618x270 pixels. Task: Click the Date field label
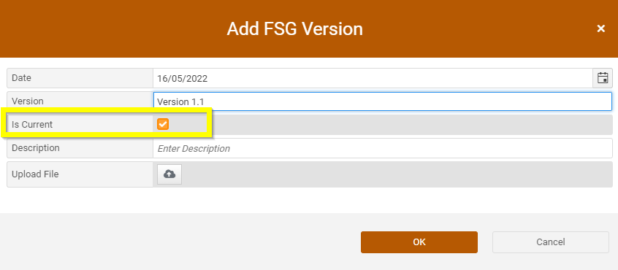pyautogui.click(x=21, y=78)
